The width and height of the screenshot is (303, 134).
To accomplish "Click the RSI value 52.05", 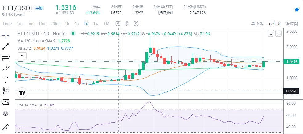I will tap(49, 105).
